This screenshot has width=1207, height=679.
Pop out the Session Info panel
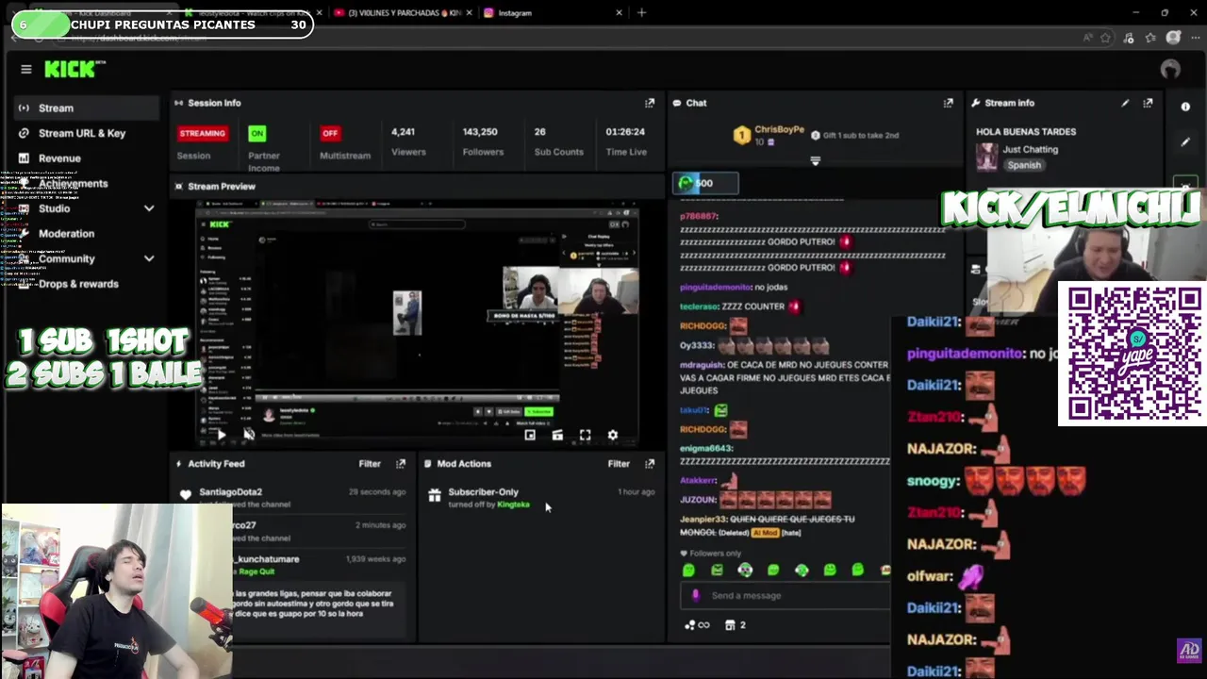click(x=649, y=103)
